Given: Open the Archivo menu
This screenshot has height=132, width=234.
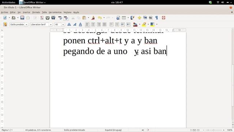Looking at the screenshot, I should pyautogui.click(x=4, y=12).
